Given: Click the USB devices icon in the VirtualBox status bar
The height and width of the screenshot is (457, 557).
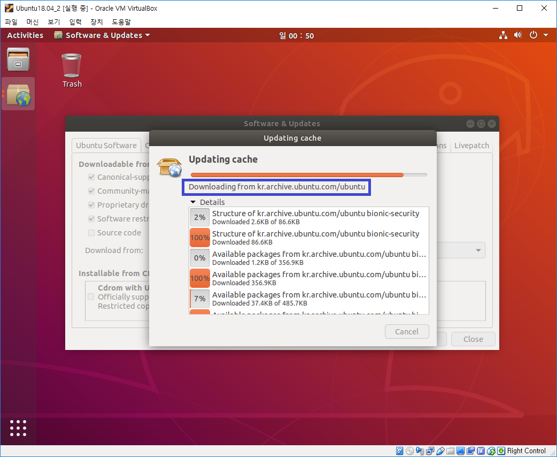Looking at the screenshot, I should [440, 451].
